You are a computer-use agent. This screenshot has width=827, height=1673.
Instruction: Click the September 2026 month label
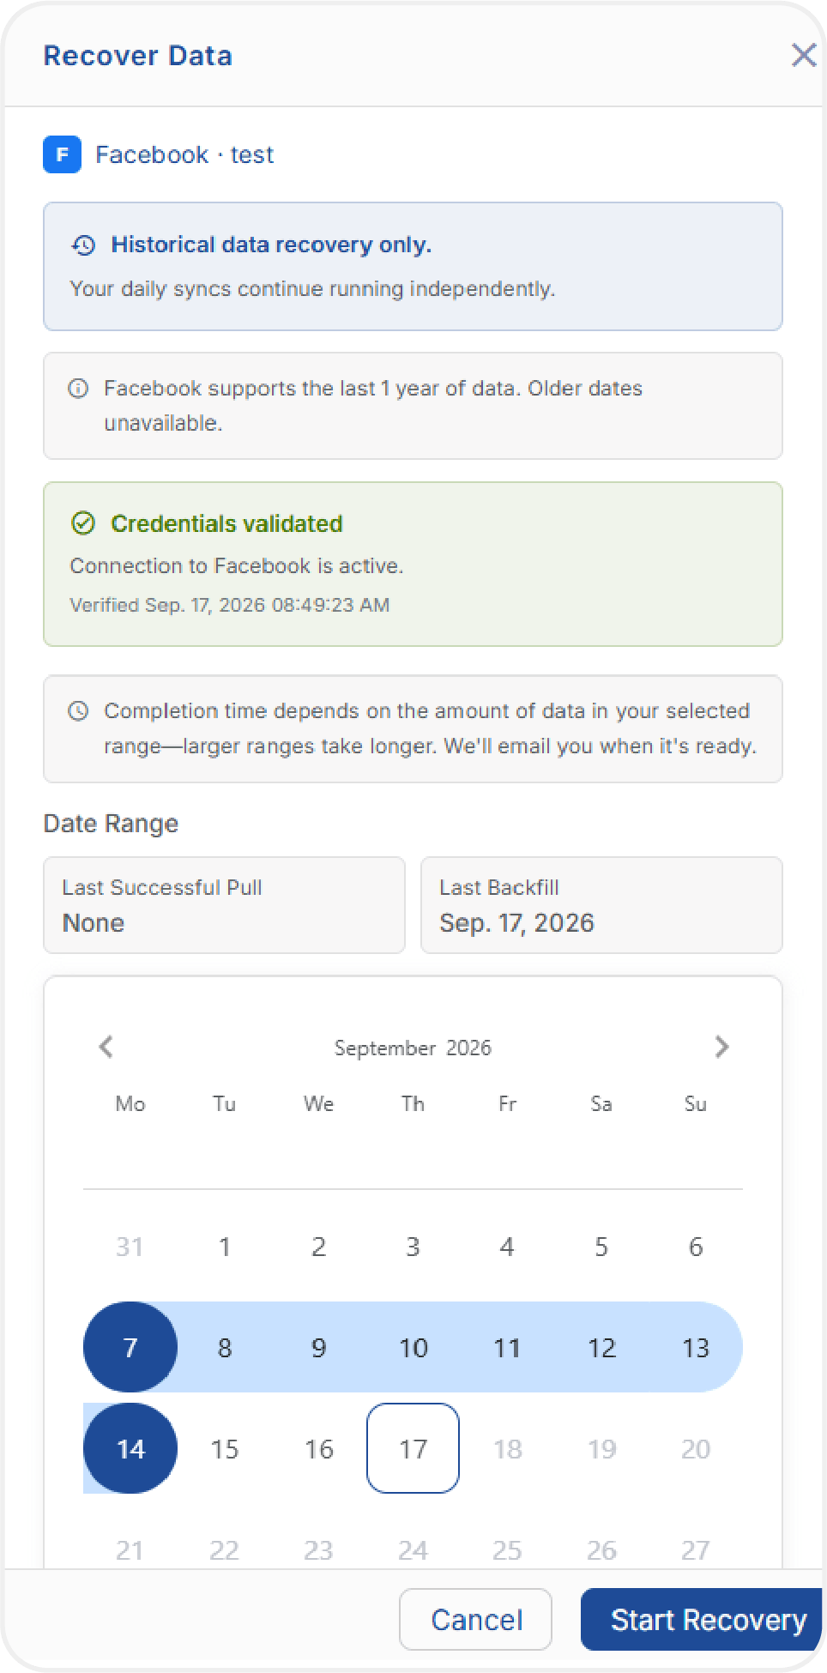click(413, 1048)
